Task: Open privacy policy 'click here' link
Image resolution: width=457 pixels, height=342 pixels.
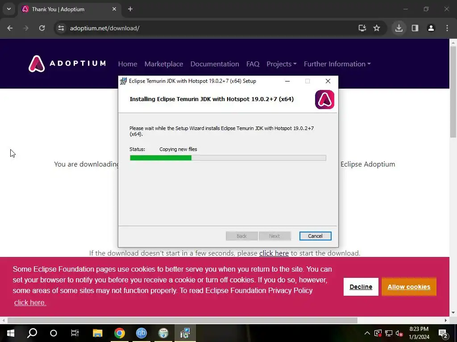Action: pyautogui.click(x=30, y=302)
